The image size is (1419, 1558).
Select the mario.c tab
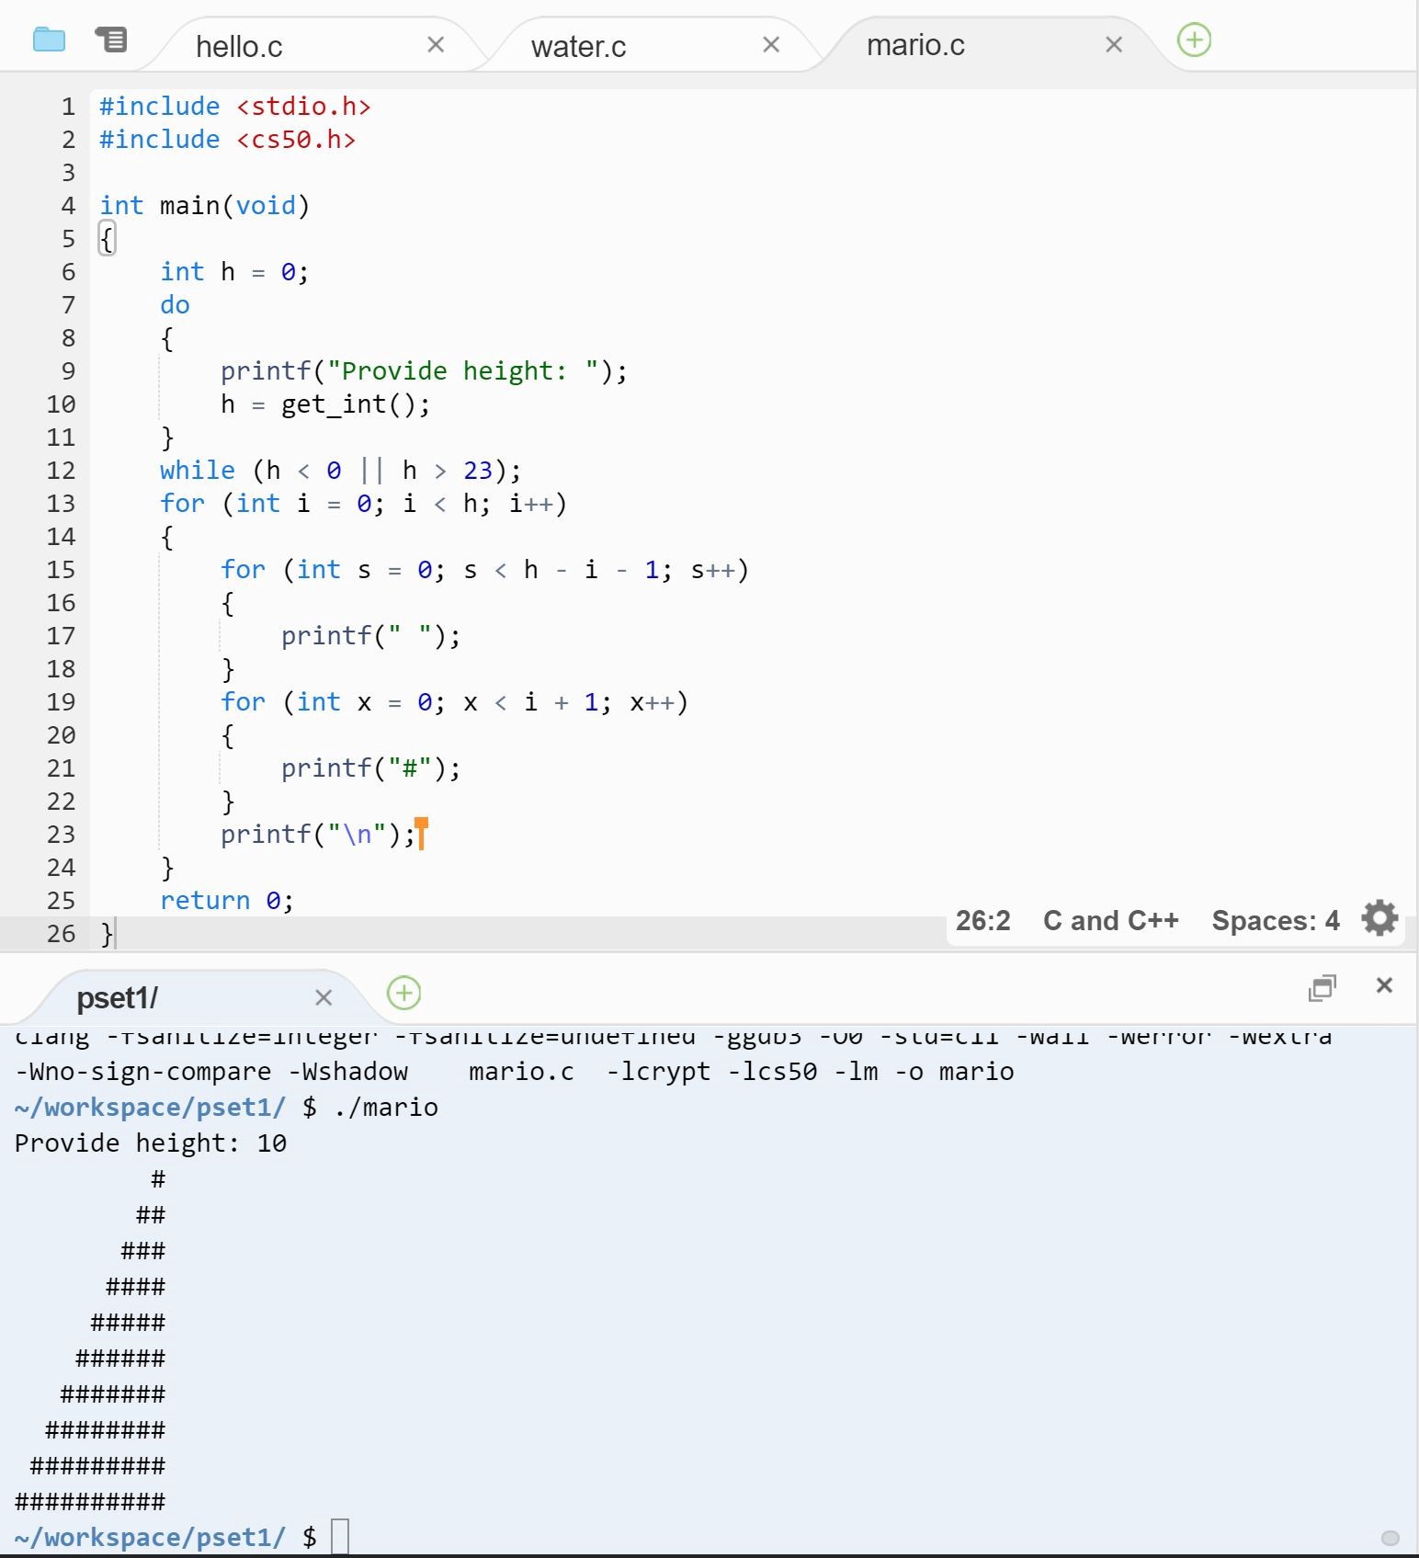tap(915, 45)
